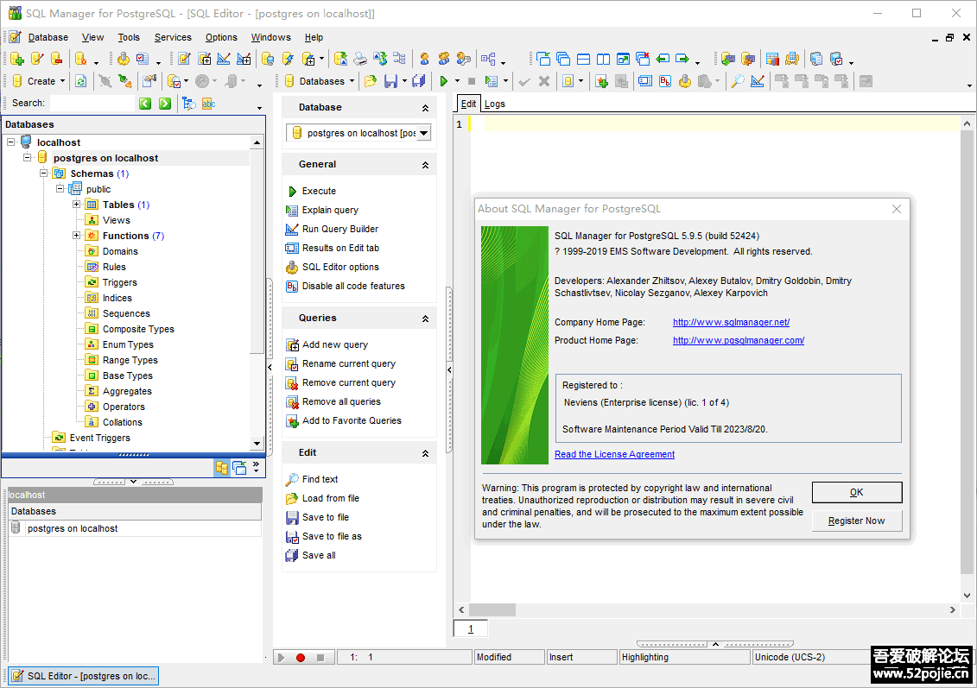The height and width of the screenshot is (688, 977).
Task: Switch to the Edit tab
Action: (x=468, y=104)
